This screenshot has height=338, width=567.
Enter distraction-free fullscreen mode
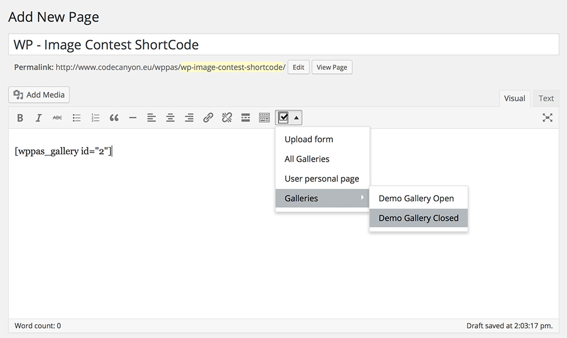click(548, 118)
